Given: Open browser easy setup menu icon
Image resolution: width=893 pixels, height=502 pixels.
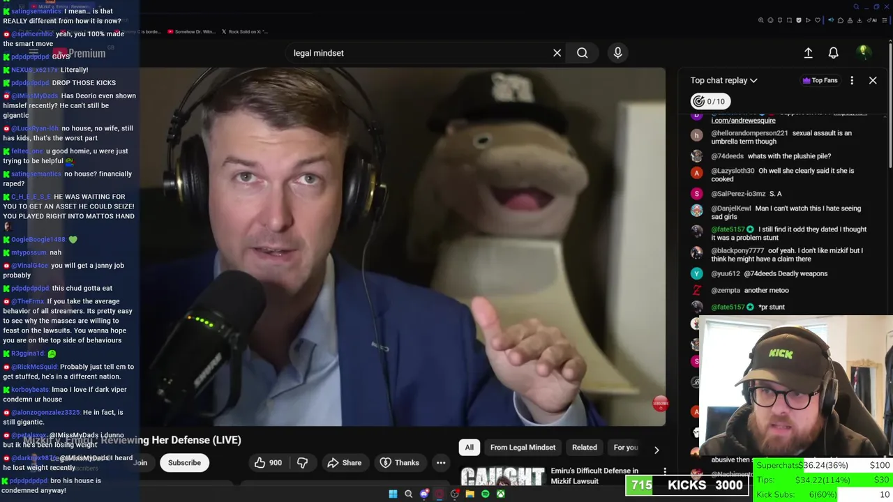Looking at the screenshot, I should click(885, 20).
